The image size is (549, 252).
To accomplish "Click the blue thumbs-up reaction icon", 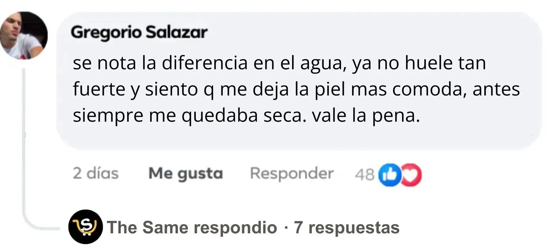I will [x=390, y=174].
